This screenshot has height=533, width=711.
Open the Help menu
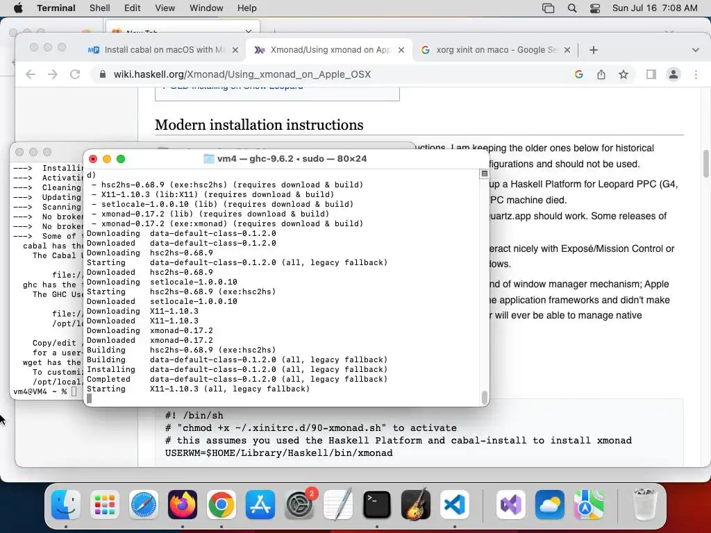246,8
